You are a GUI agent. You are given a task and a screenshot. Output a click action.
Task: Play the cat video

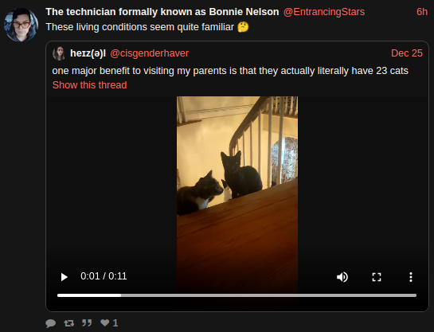point(64,277)
